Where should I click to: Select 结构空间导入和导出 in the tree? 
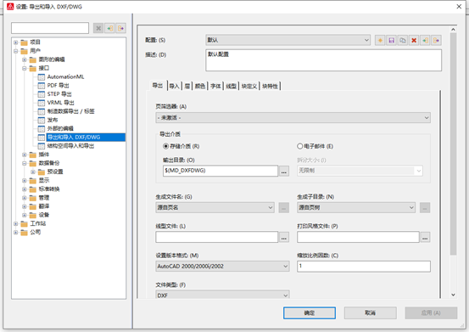click(x=70, y=146)
